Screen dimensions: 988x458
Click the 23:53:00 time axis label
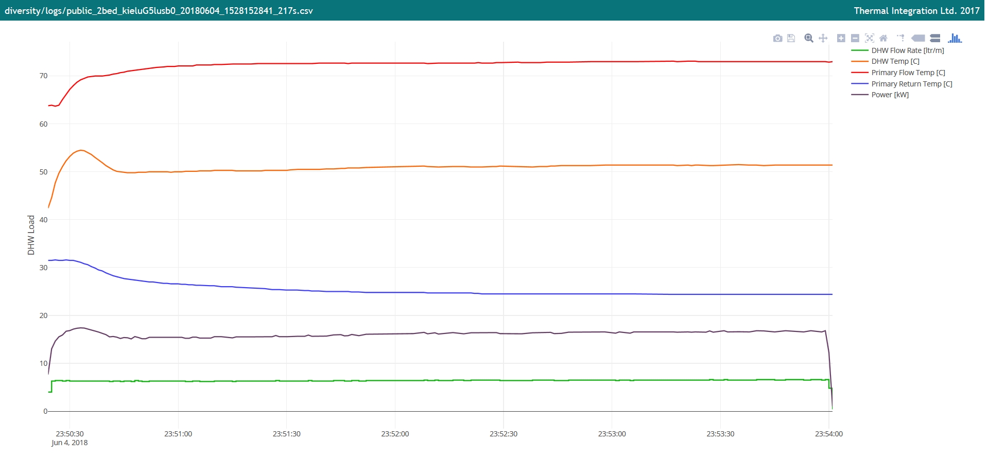[612, 434]
